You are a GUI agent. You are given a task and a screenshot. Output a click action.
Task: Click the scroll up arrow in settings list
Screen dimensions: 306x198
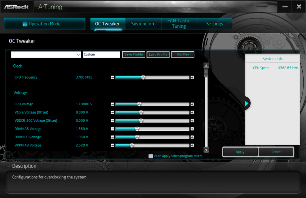(x=206, y=66)
